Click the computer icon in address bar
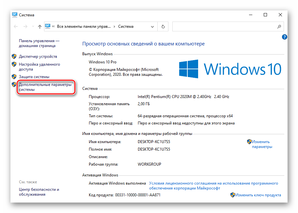Image resolution: width=298 pixels, height=213 pixels. 48,26
